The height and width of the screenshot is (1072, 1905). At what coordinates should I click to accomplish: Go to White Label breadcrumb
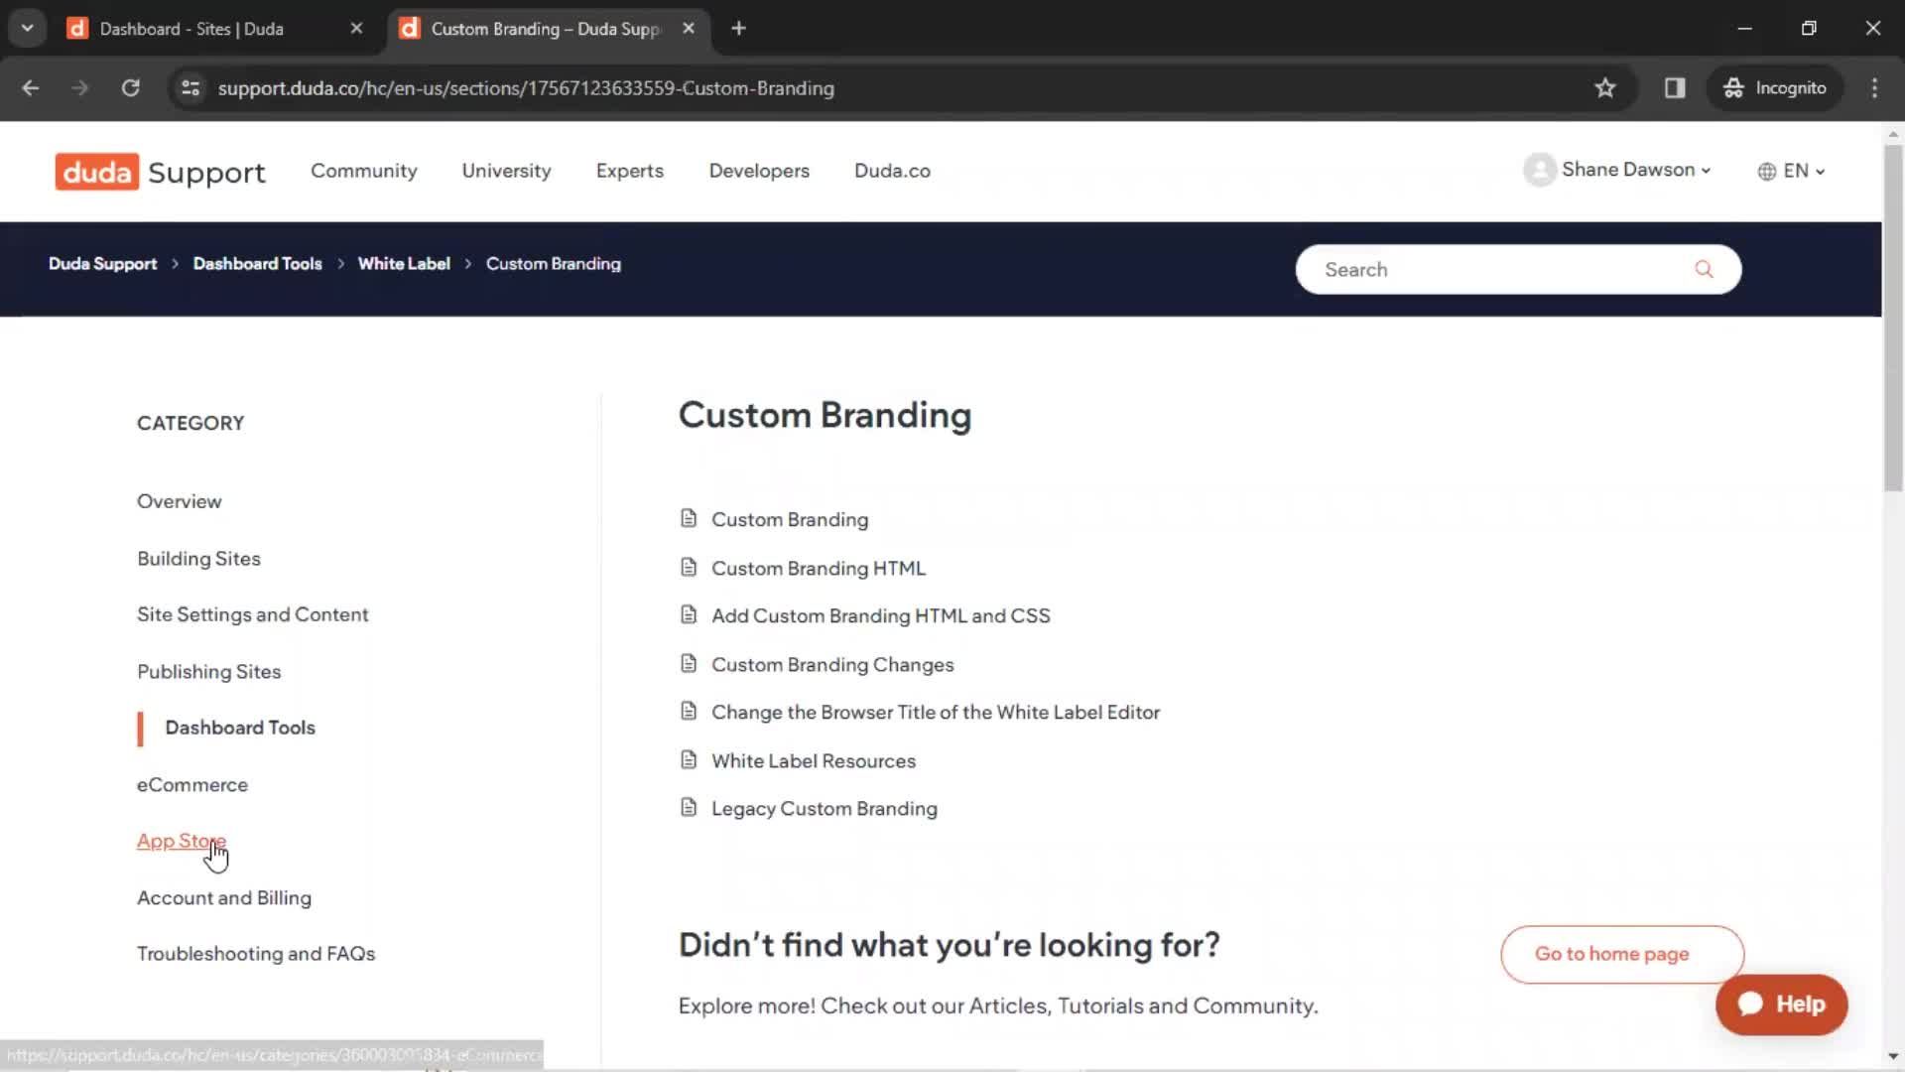404,264
